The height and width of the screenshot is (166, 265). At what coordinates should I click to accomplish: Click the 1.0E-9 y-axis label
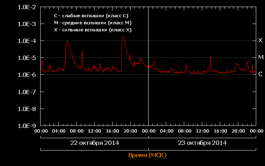pos(27,126)
